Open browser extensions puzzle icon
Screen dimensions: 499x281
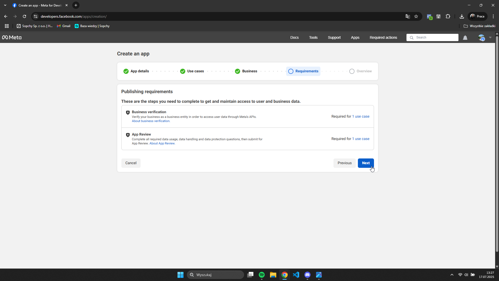click(x=448, y=16)
